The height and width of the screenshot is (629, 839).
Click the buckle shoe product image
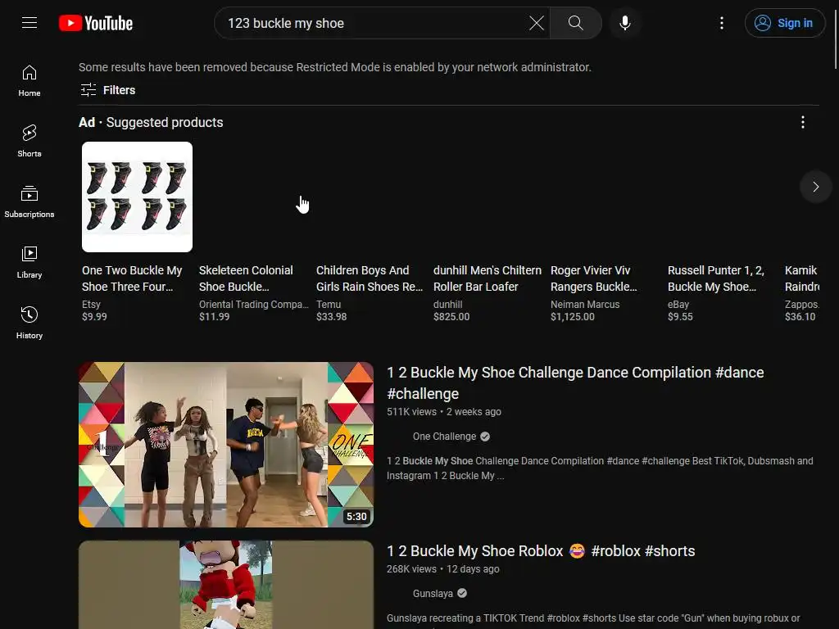pos(137,197)
